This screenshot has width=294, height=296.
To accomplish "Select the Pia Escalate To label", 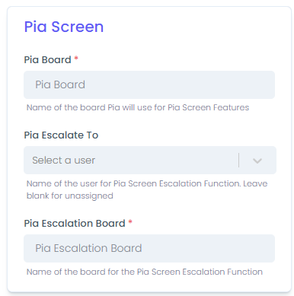I will pyautogui.click(x=61, y=135).
